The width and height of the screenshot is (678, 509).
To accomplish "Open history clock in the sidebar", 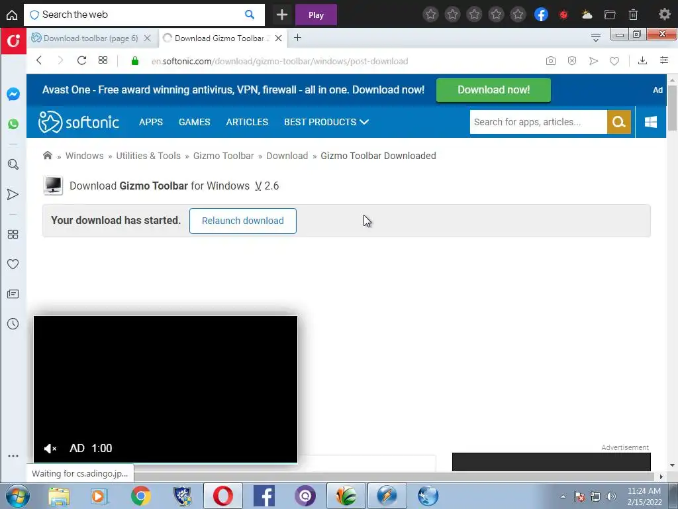I will tap(13, 323).
